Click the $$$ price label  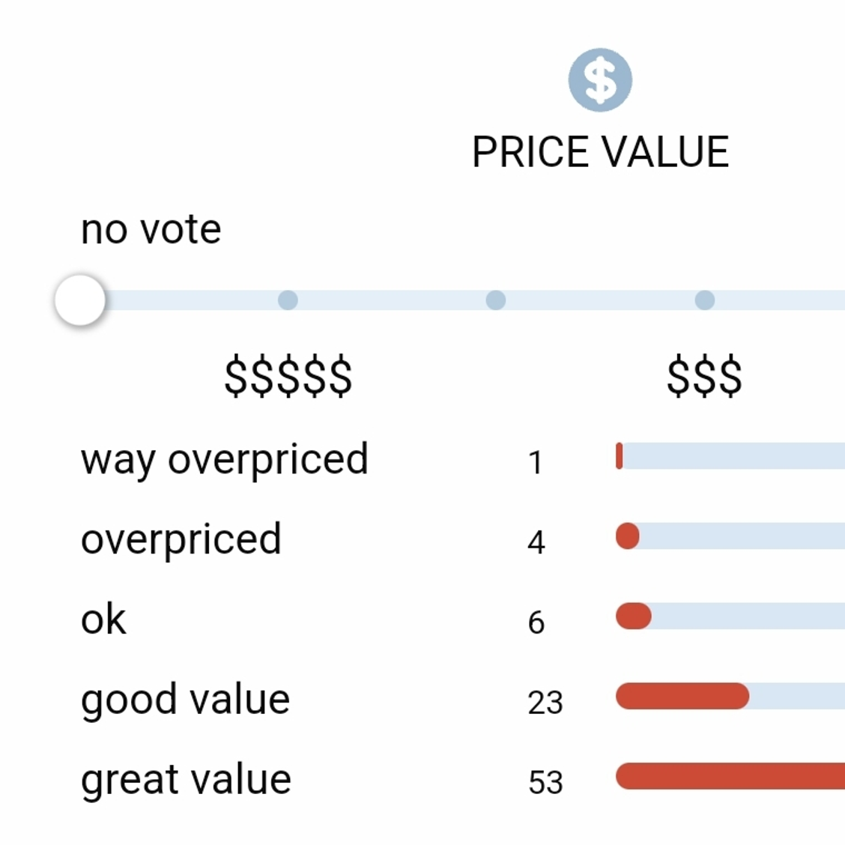(x=704, y=376)
